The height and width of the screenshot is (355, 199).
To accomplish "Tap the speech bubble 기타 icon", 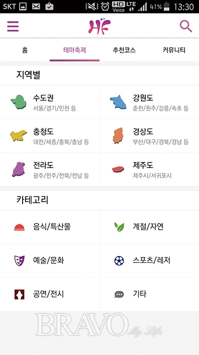I will pyautogui.click(x=119, y=295).
